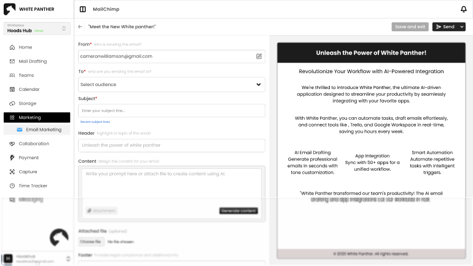Image resolution: width=473 pixels, height=266 pixels.
Task: Open the Time Tracker sidebar item
Action: [33, 186]
